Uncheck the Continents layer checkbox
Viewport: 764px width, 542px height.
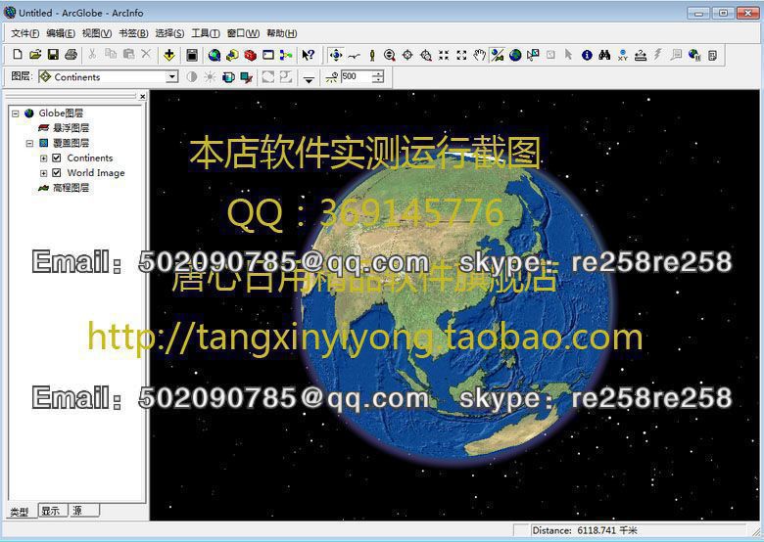pyautogui.click(x=57, y=158)
